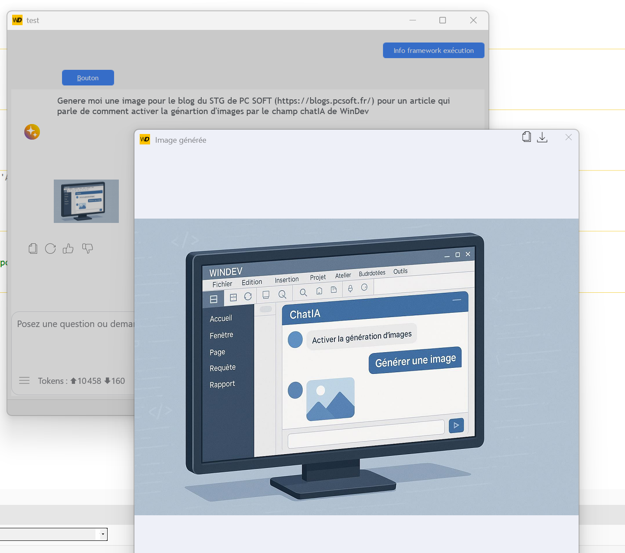Click inside the bottom-left combo box field
This screenshot has height=553, width=625.
[x=48, y=534]
